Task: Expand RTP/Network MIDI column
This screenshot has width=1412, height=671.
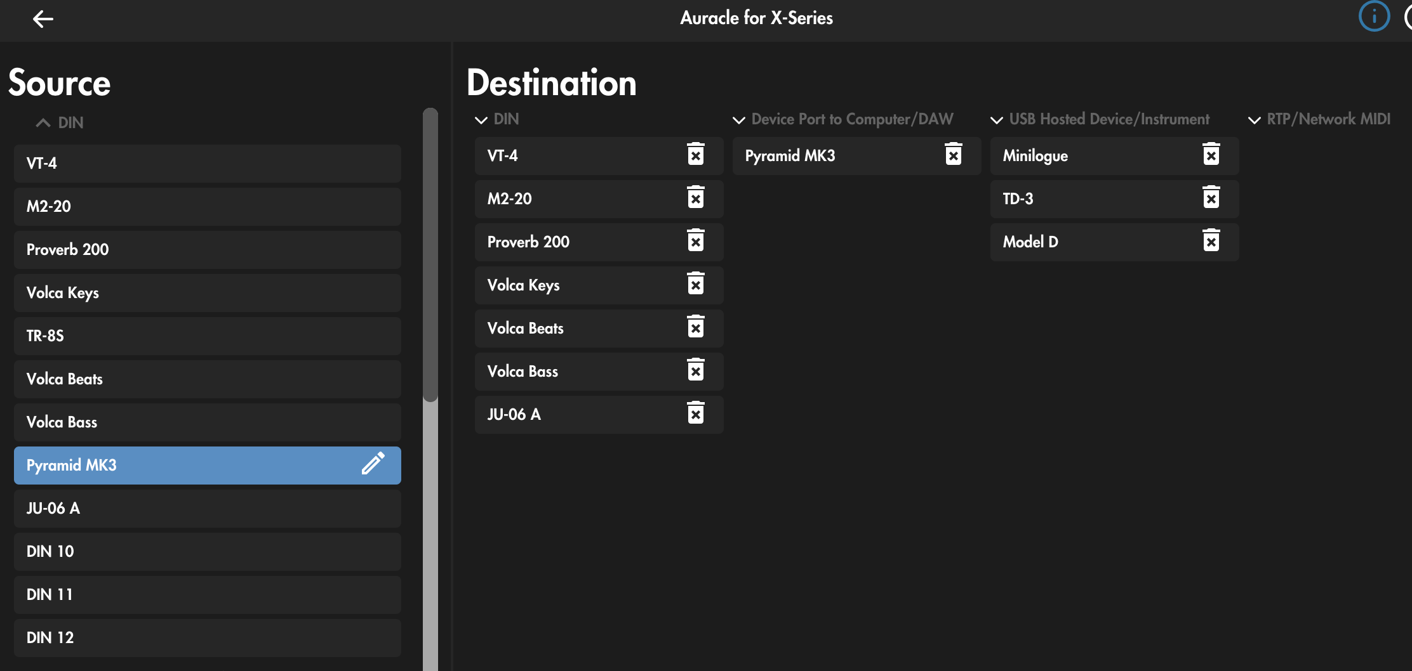Action: pyautogui.click(x=1255, y=120)
